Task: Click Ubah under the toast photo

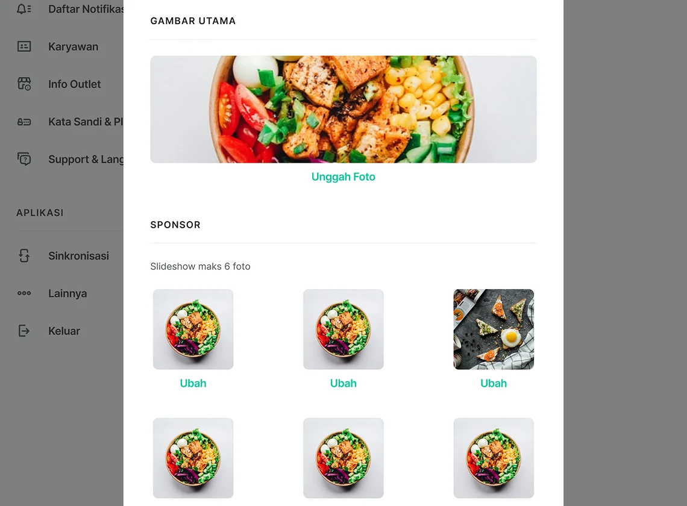Action: pyautogui.click(x=494, y=383)
